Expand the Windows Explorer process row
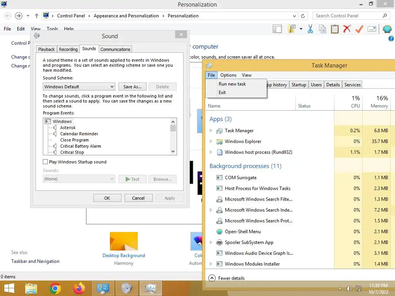 [x=211, y=141]
